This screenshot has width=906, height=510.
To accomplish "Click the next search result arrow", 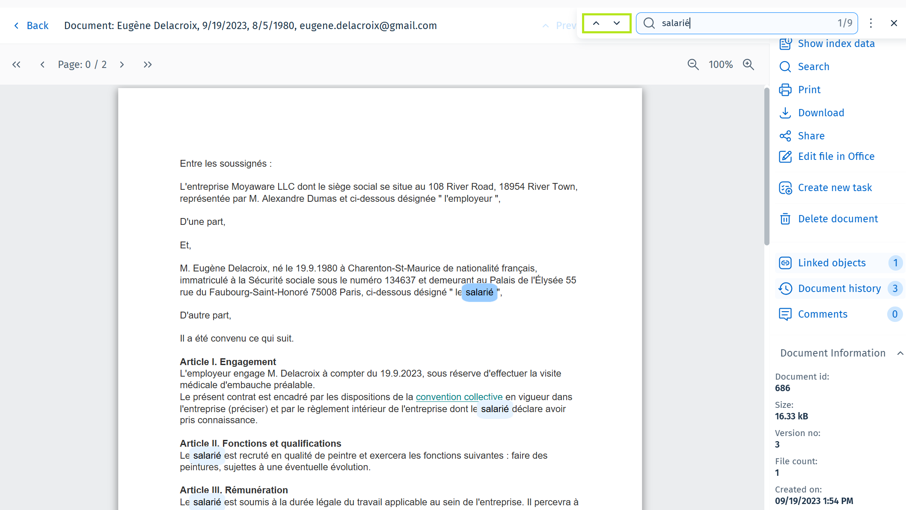I will (617, 23).
